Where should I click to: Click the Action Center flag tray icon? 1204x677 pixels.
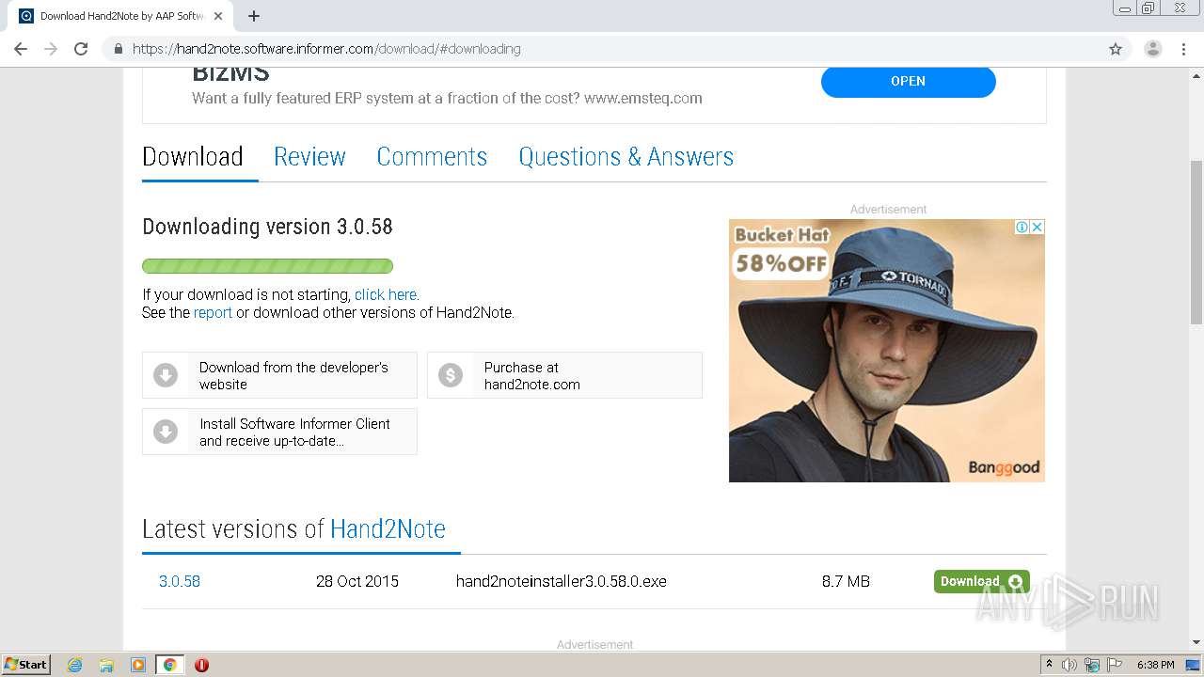(x=1115, y=665)
